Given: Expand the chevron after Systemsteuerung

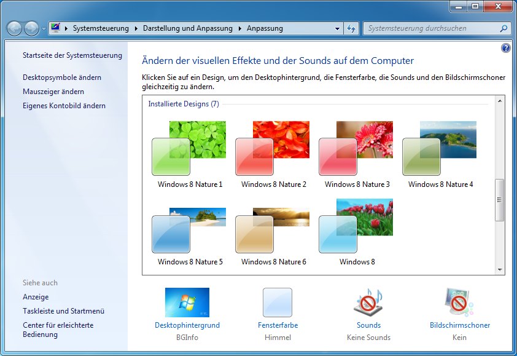Looking at the screenshot, I should pyautogui.click(x=136, y=28).
